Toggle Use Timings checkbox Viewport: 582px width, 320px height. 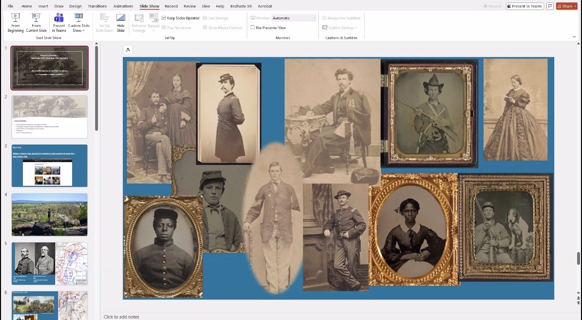coord(205,18)
